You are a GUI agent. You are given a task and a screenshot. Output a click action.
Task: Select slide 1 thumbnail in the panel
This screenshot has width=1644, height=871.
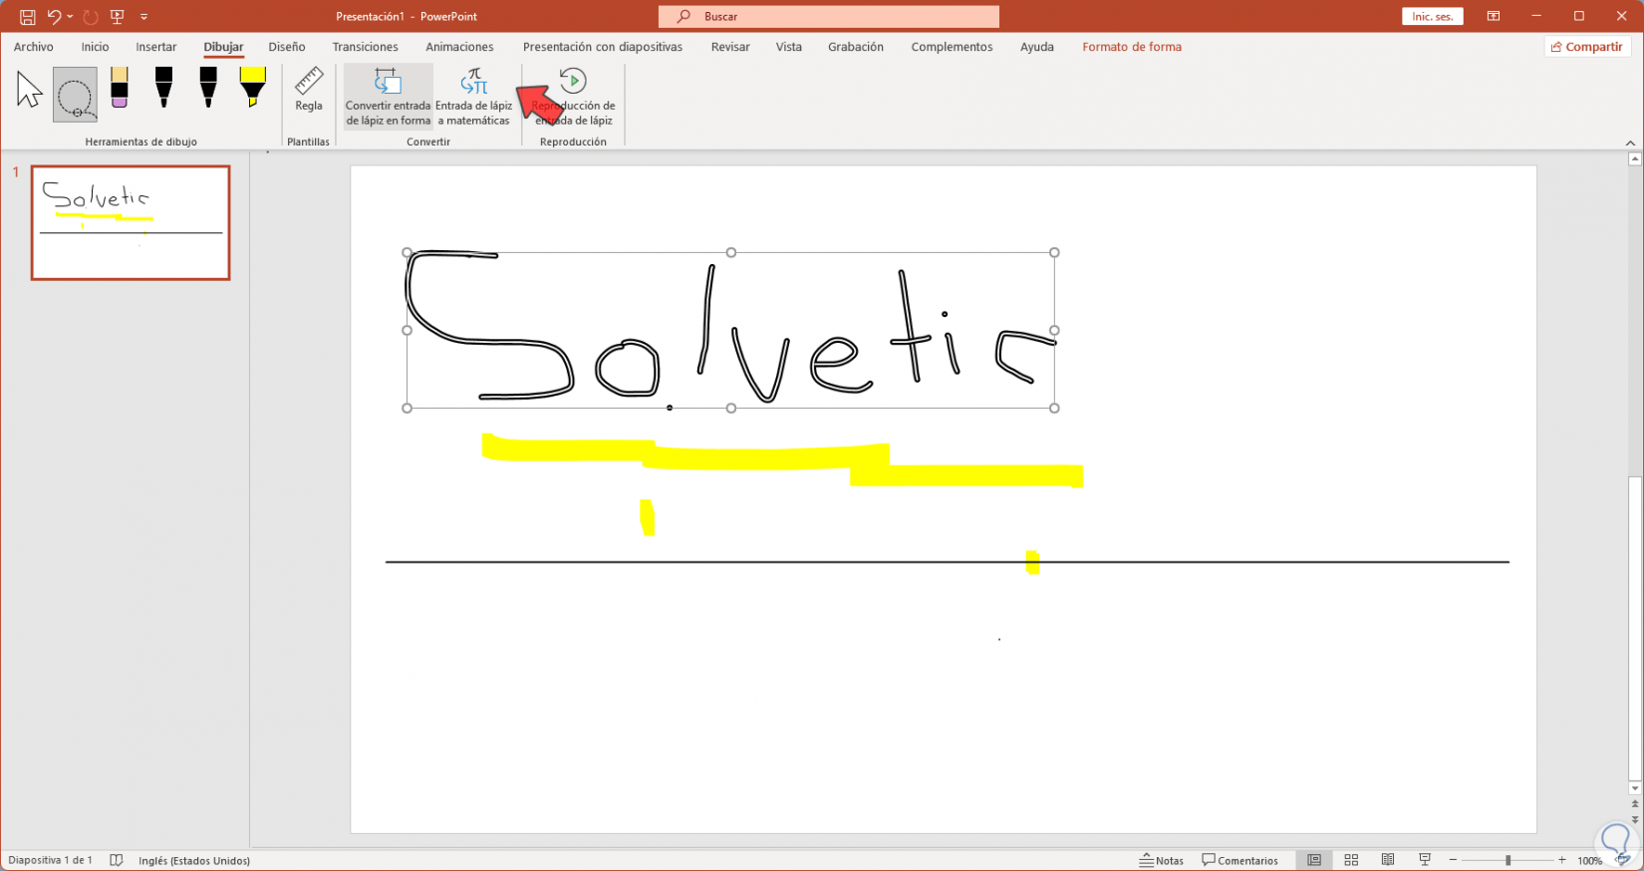tap(131, 222)
